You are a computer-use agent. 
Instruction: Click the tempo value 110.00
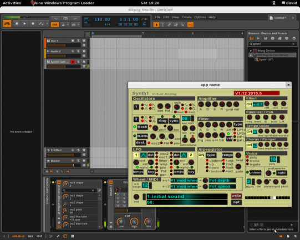pos(102,19)
